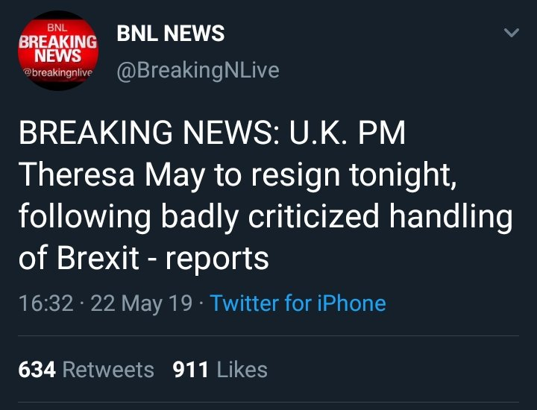
Task: Click the bold 634 retweet count number
Action: tap(37, 370)
